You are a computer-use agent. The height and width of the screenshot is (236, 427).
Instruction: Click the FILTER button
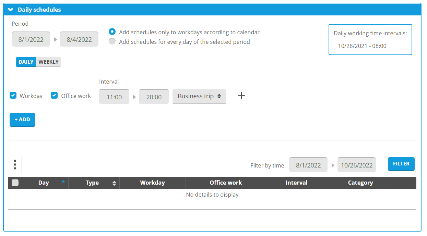pos(401,164)
